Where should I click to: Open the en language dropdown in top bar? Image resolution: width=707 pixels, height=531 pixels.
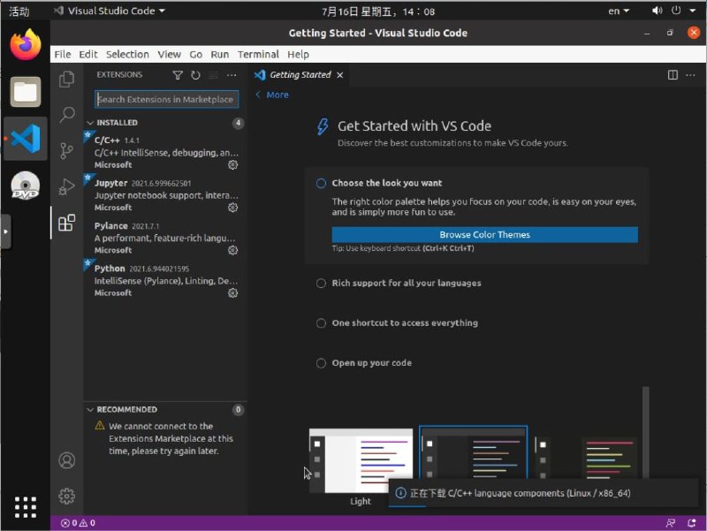coord(619,11)
